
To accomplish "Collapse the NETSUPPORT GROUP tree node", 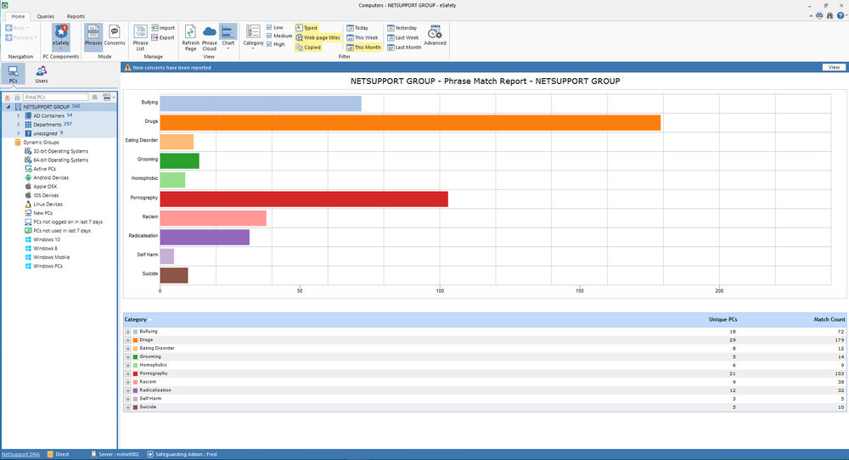I will tap(8, 107).
